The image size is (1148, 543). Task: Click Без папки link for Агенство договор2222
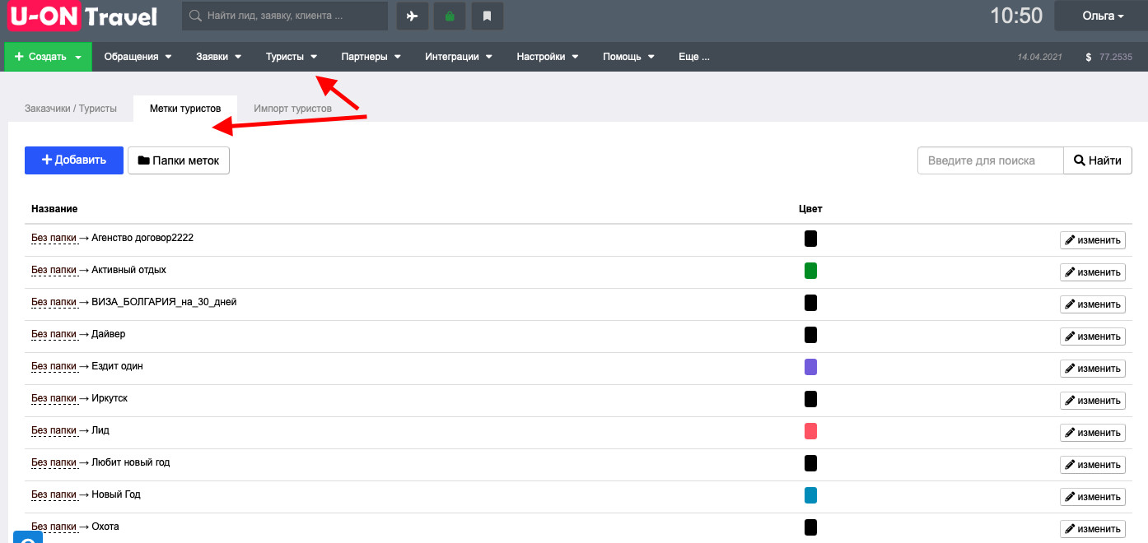(x=54, y=238)
